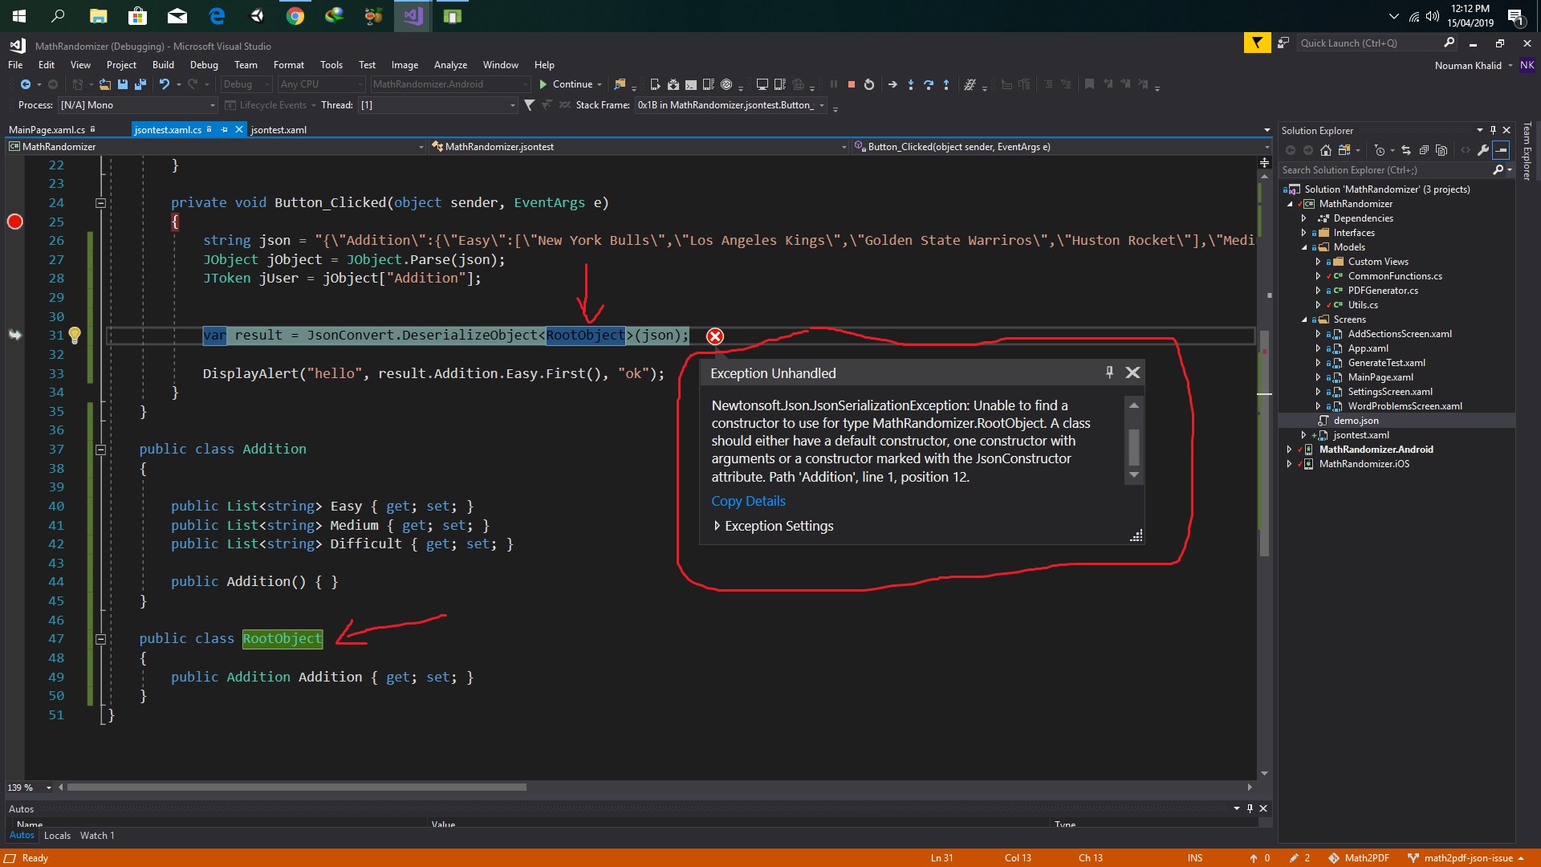
Task: Click the Step Into arrow icon
Action: (x=910, y=84)
